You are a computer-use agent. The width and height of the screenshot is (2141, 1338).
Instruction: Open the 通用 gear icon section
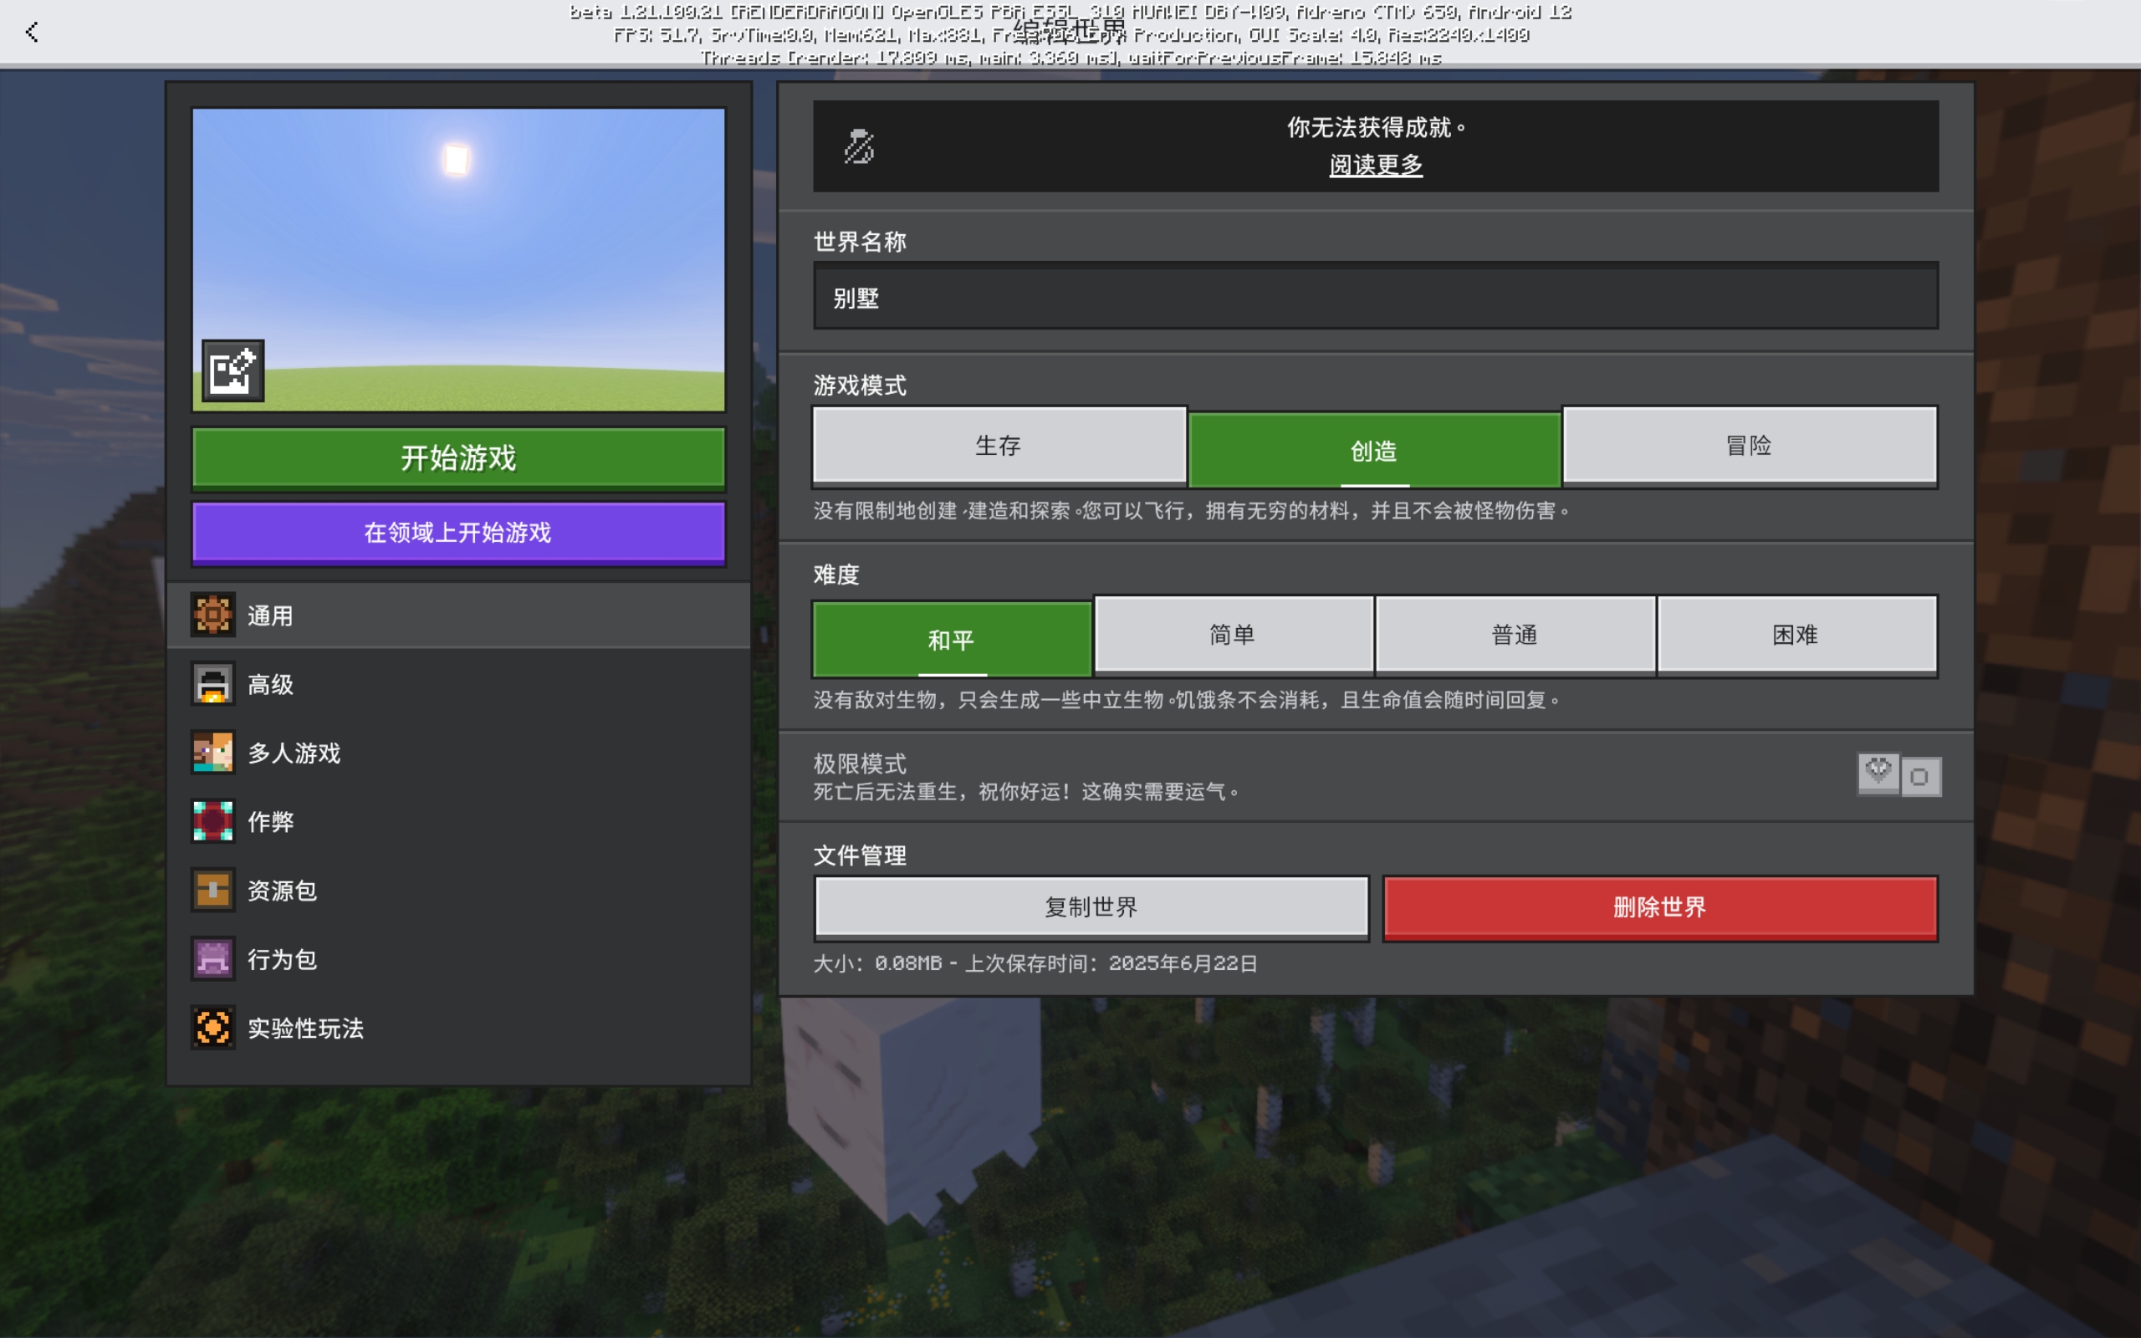(x=213, y=615)
